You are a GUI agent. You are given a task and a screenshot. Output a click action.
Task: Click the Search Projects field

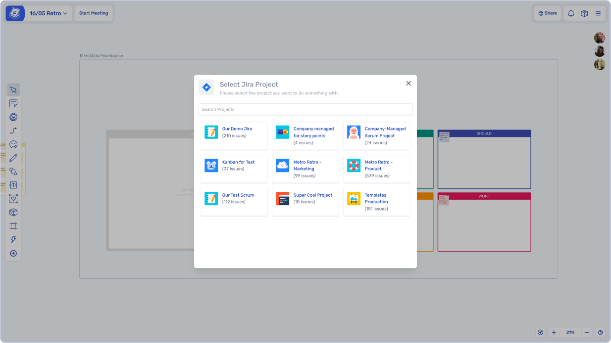tap(305, 109)
